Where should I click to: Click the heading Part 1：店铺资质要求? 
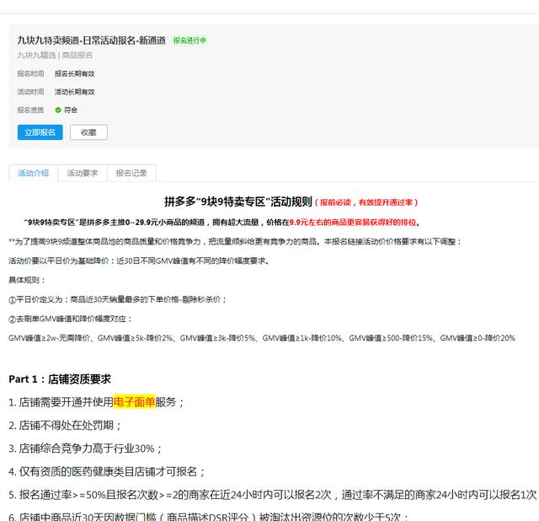pos(60,379)
